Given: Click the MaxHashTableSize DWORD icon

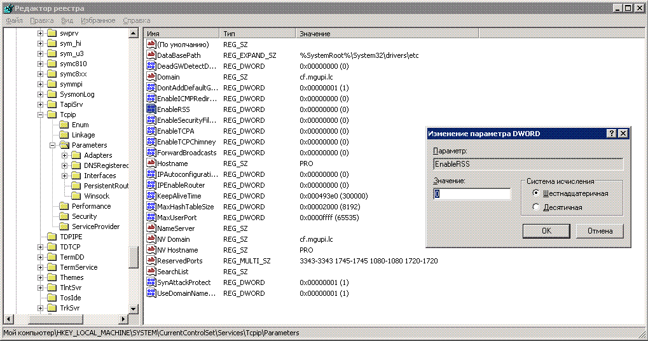Looking at the screenshot, I should click(151, 206).
